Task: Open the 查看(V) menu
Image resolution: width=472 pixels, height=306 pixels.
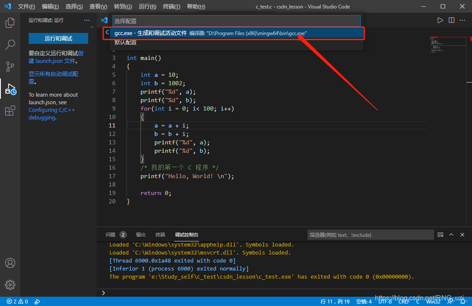Action: click(98, 7)
